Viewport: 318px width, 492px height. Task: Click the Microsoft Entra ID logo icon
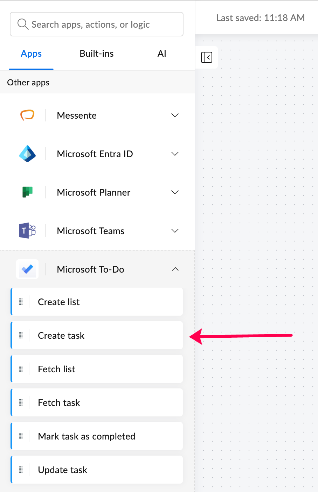pyautogui.click(x=27, y=154)
